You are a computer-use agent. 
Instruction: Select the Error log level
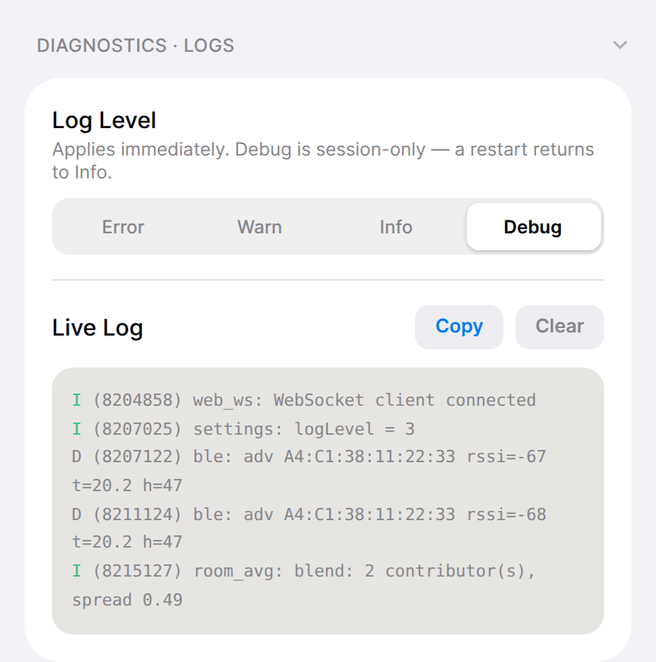point(123,227)
